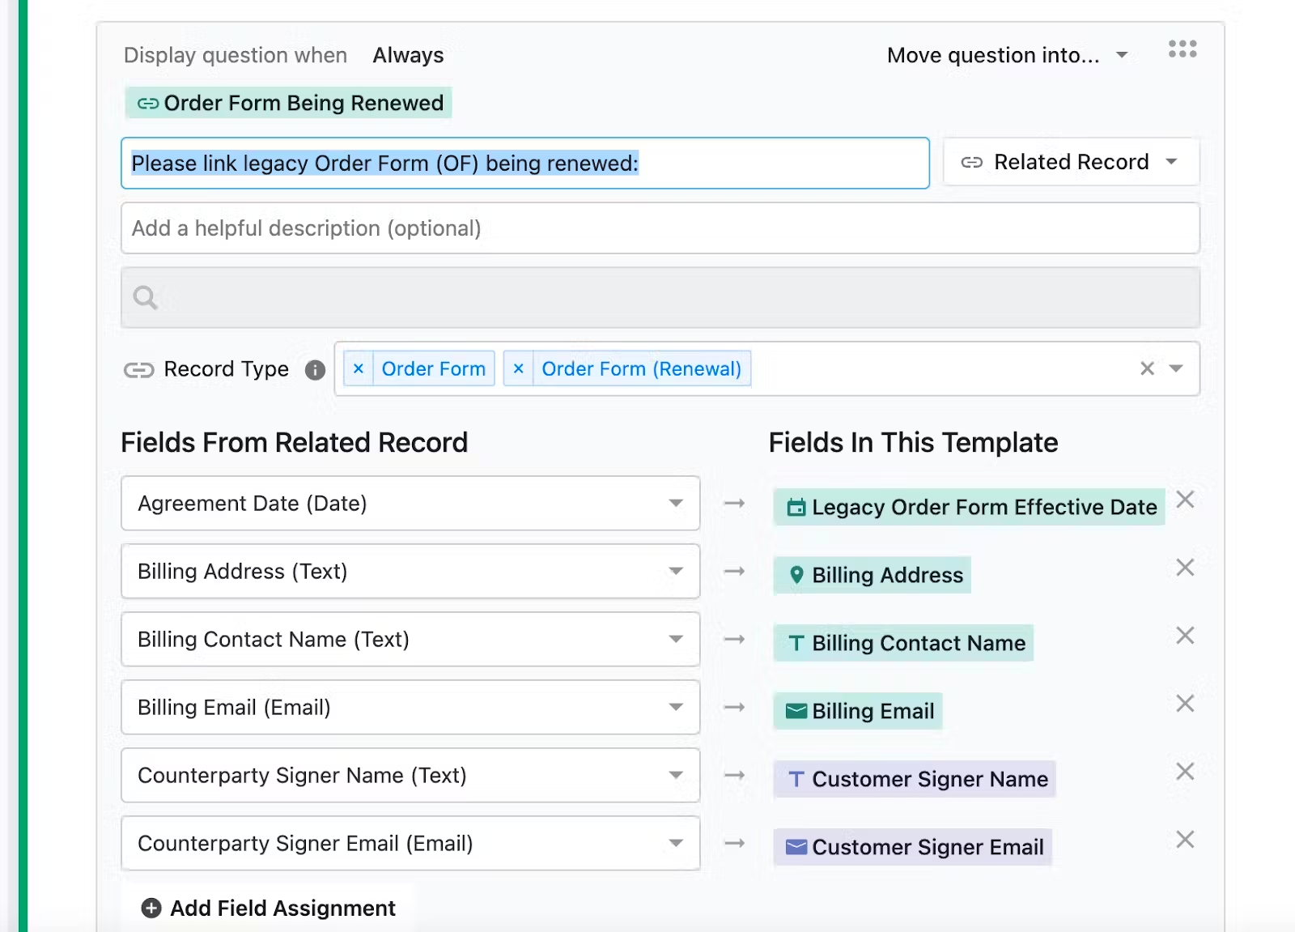Viewport: 1295px width, 932px height.
Task: Click the link icon on Order Form Being Renewed chip
Action: [147, 103]
